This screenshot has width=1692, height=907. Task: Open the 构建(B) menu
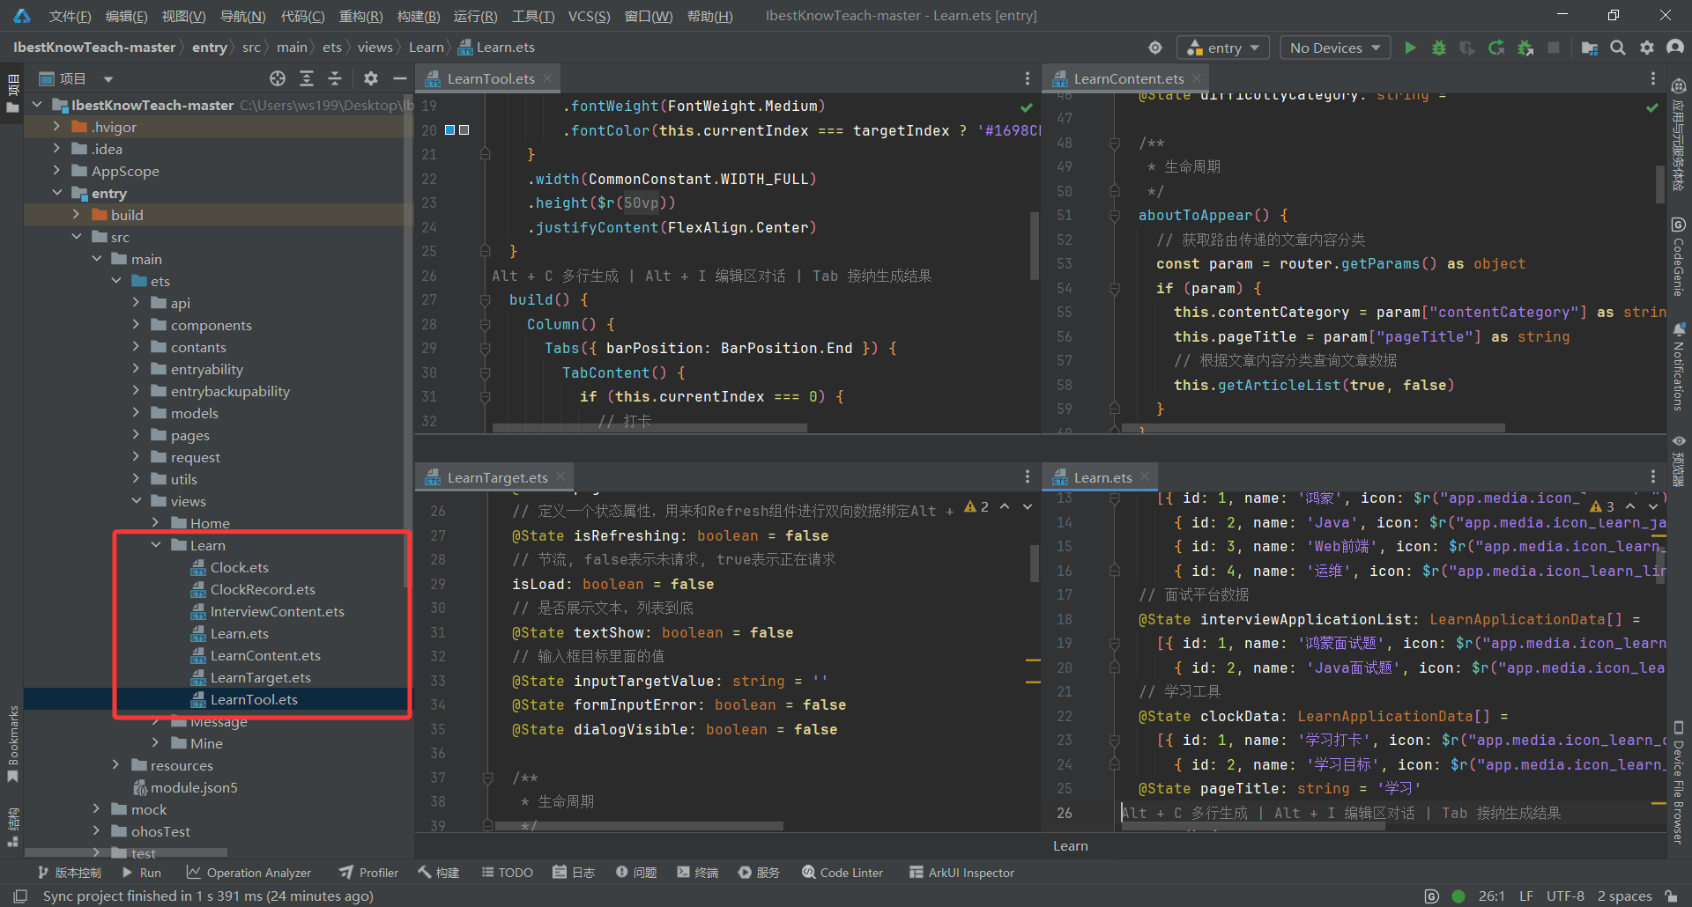(x=419, y=16)
